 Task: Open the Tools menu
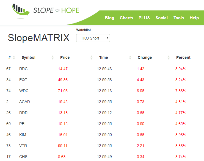(179, 18)
